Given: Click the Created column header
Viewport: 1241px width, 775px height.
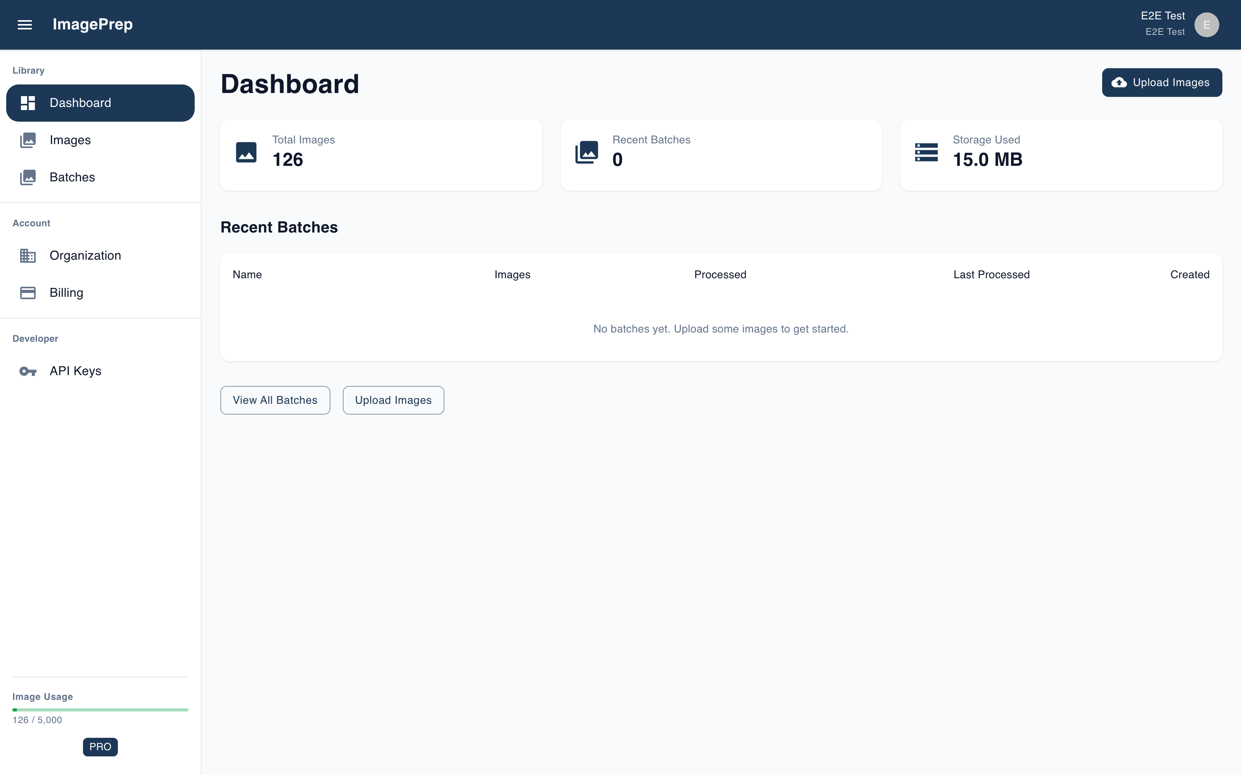Looking at the screenshot, I should (1190, 275).
